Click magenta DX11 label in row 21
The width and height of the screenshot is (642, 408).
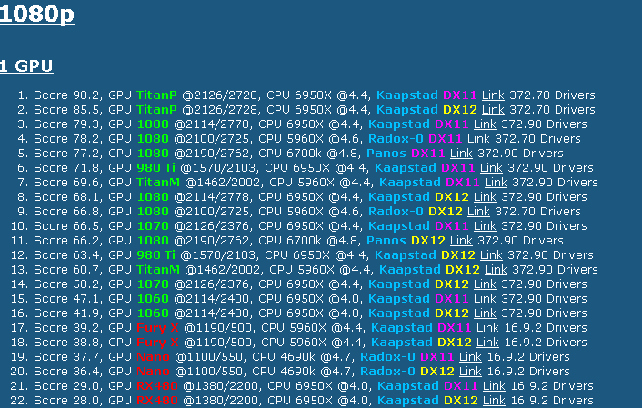pyautogui.click(x=461, y=386)
